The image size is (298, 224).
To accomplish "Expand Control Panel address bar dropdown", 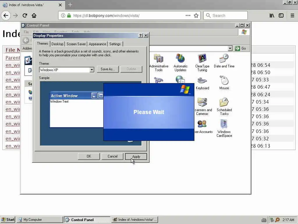I will tap(230, 48).
